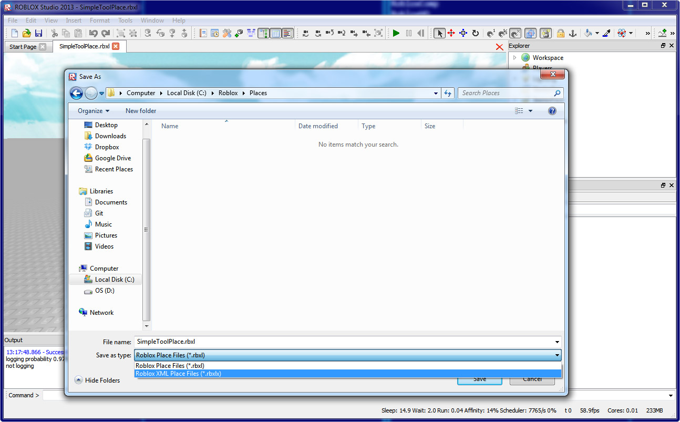Screen dimensions: 680x422
Task: Open the change view dropdown arrow
Action: coord(530,111)
